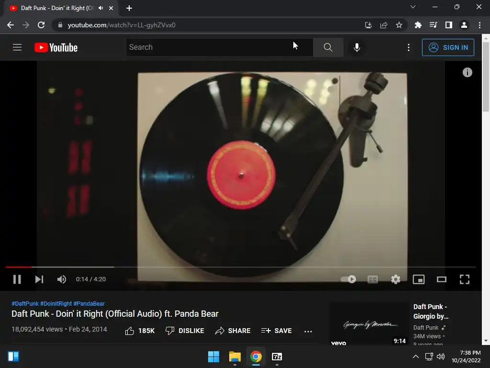This screenshot has height=368, width=490.
Task: Open media controls icon in toolbar
Action: [433, 25]
